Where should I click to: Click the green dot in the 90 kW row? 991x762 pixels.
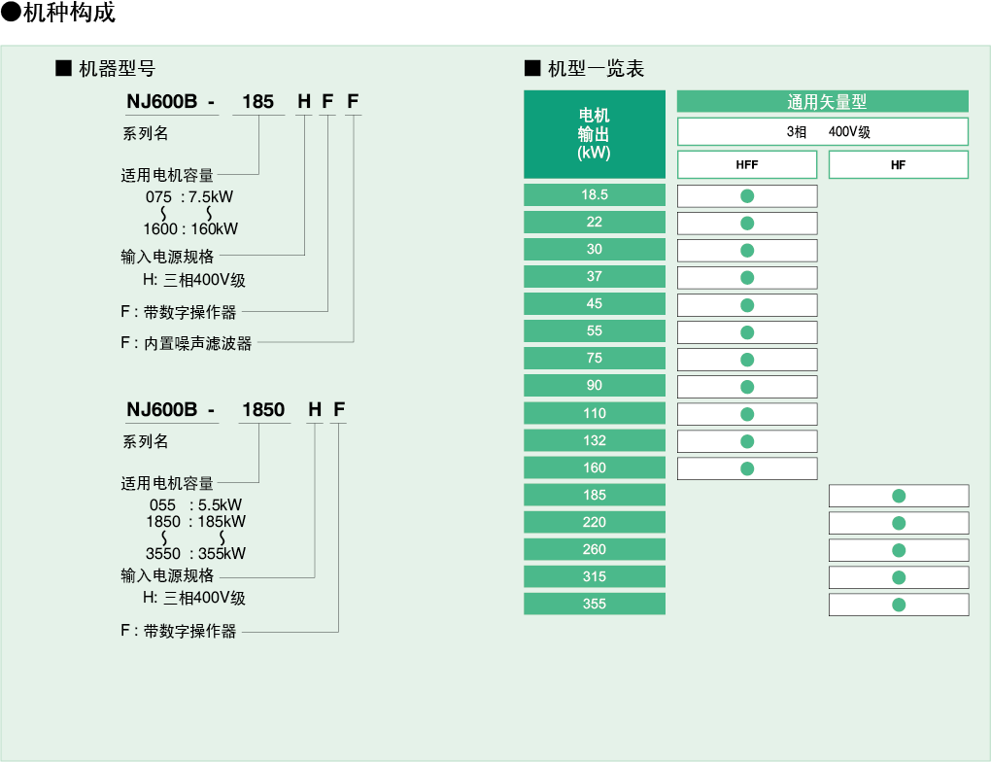click(x=747, y=387)
